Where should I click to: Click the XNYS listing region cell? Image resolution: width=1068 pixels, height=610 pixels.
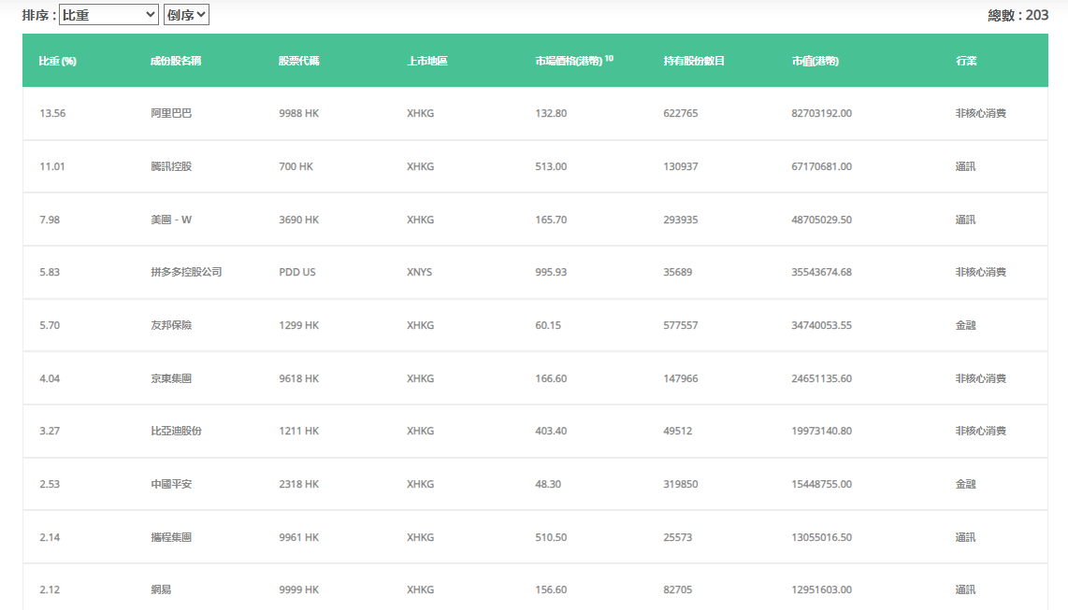420,272
